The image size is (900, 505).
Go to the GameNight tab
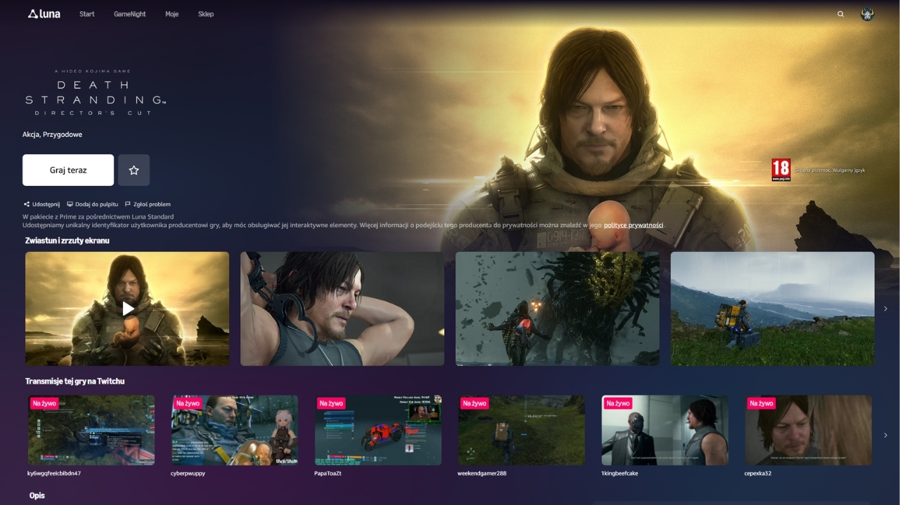coord(130,14)
